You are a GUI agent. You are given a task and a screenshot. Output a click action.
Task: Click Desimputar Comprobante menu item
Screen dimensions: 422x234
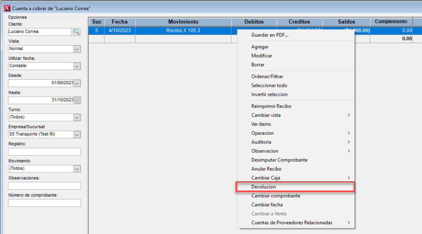tap(279, 160)
